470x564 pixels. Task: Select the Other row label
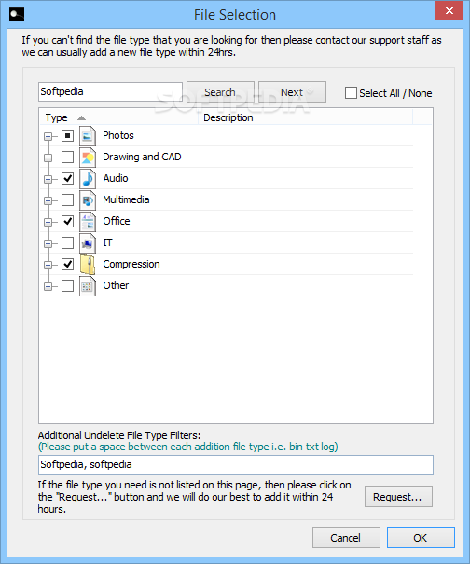pyautogui.click(x=116, y=285)
